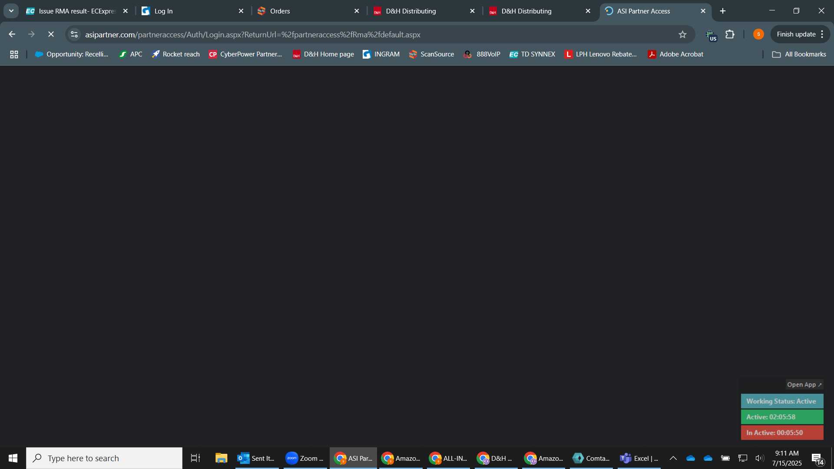Stop loading the page

[51, 34]
